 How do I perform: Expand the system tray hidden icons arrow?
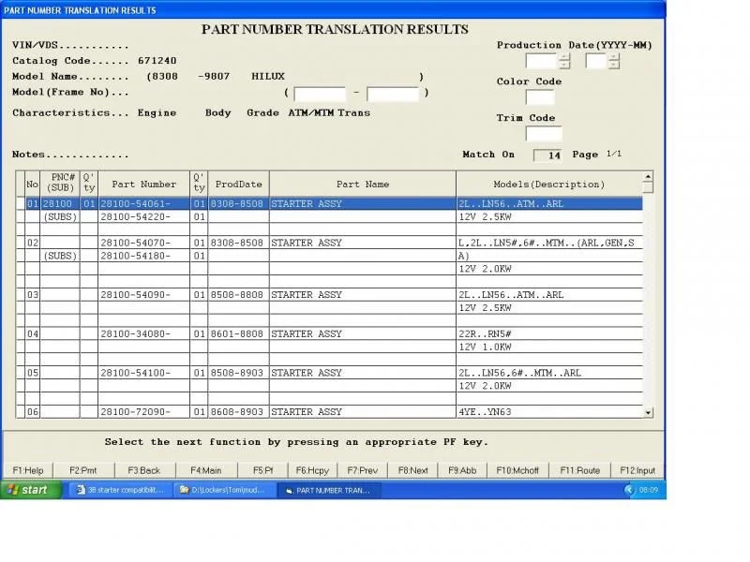pos(629,490)
